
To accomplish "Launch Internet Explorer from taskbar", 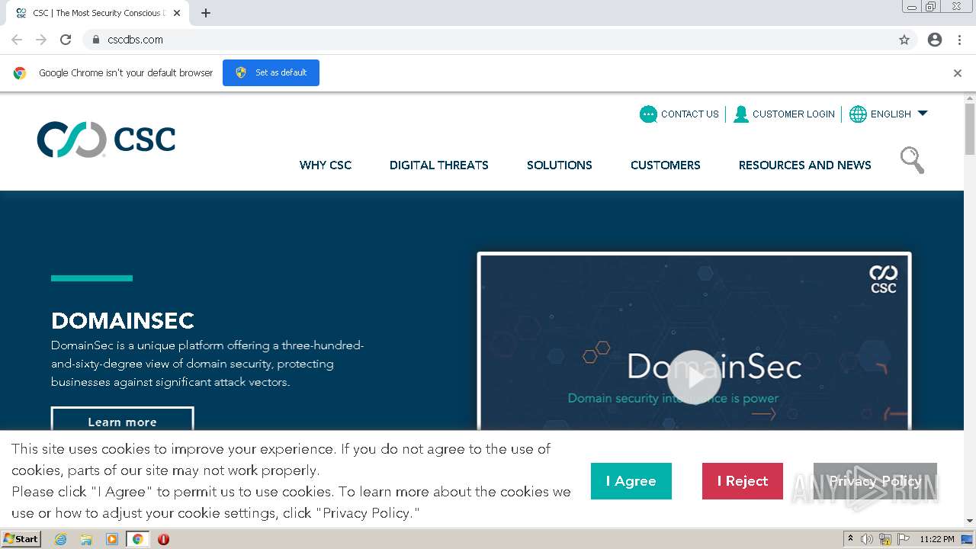I will click(x=61, y=539).
